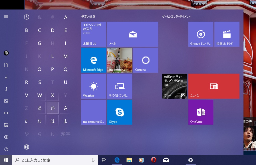Jump to letter L apps
256x165 pixels.
pyautogui.click(x=53, y=56)
